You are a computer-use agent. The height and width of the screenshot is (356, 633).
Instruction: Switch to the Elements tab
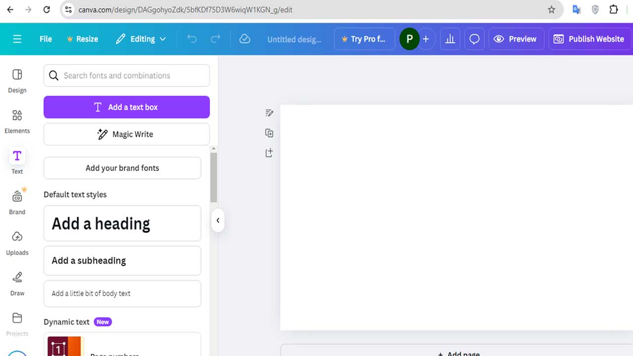coord(17,122)
